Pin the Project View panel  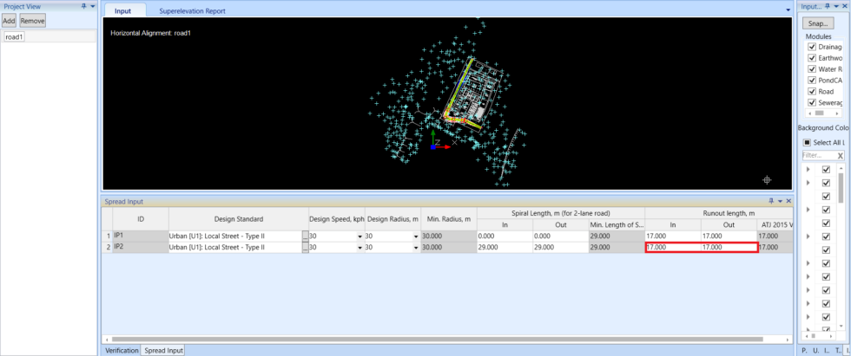coord(82,6)
